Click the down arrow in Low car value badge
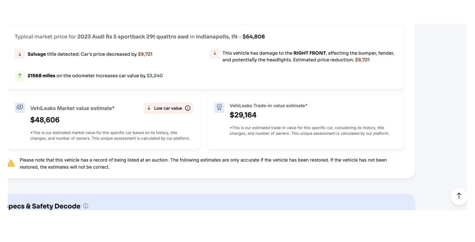The width and height of the screenshot is (475, 242). coord(149,108)
